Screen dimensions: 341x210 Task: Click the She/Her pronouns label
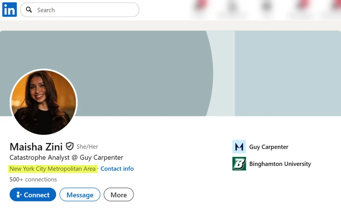tap(87, 147)
